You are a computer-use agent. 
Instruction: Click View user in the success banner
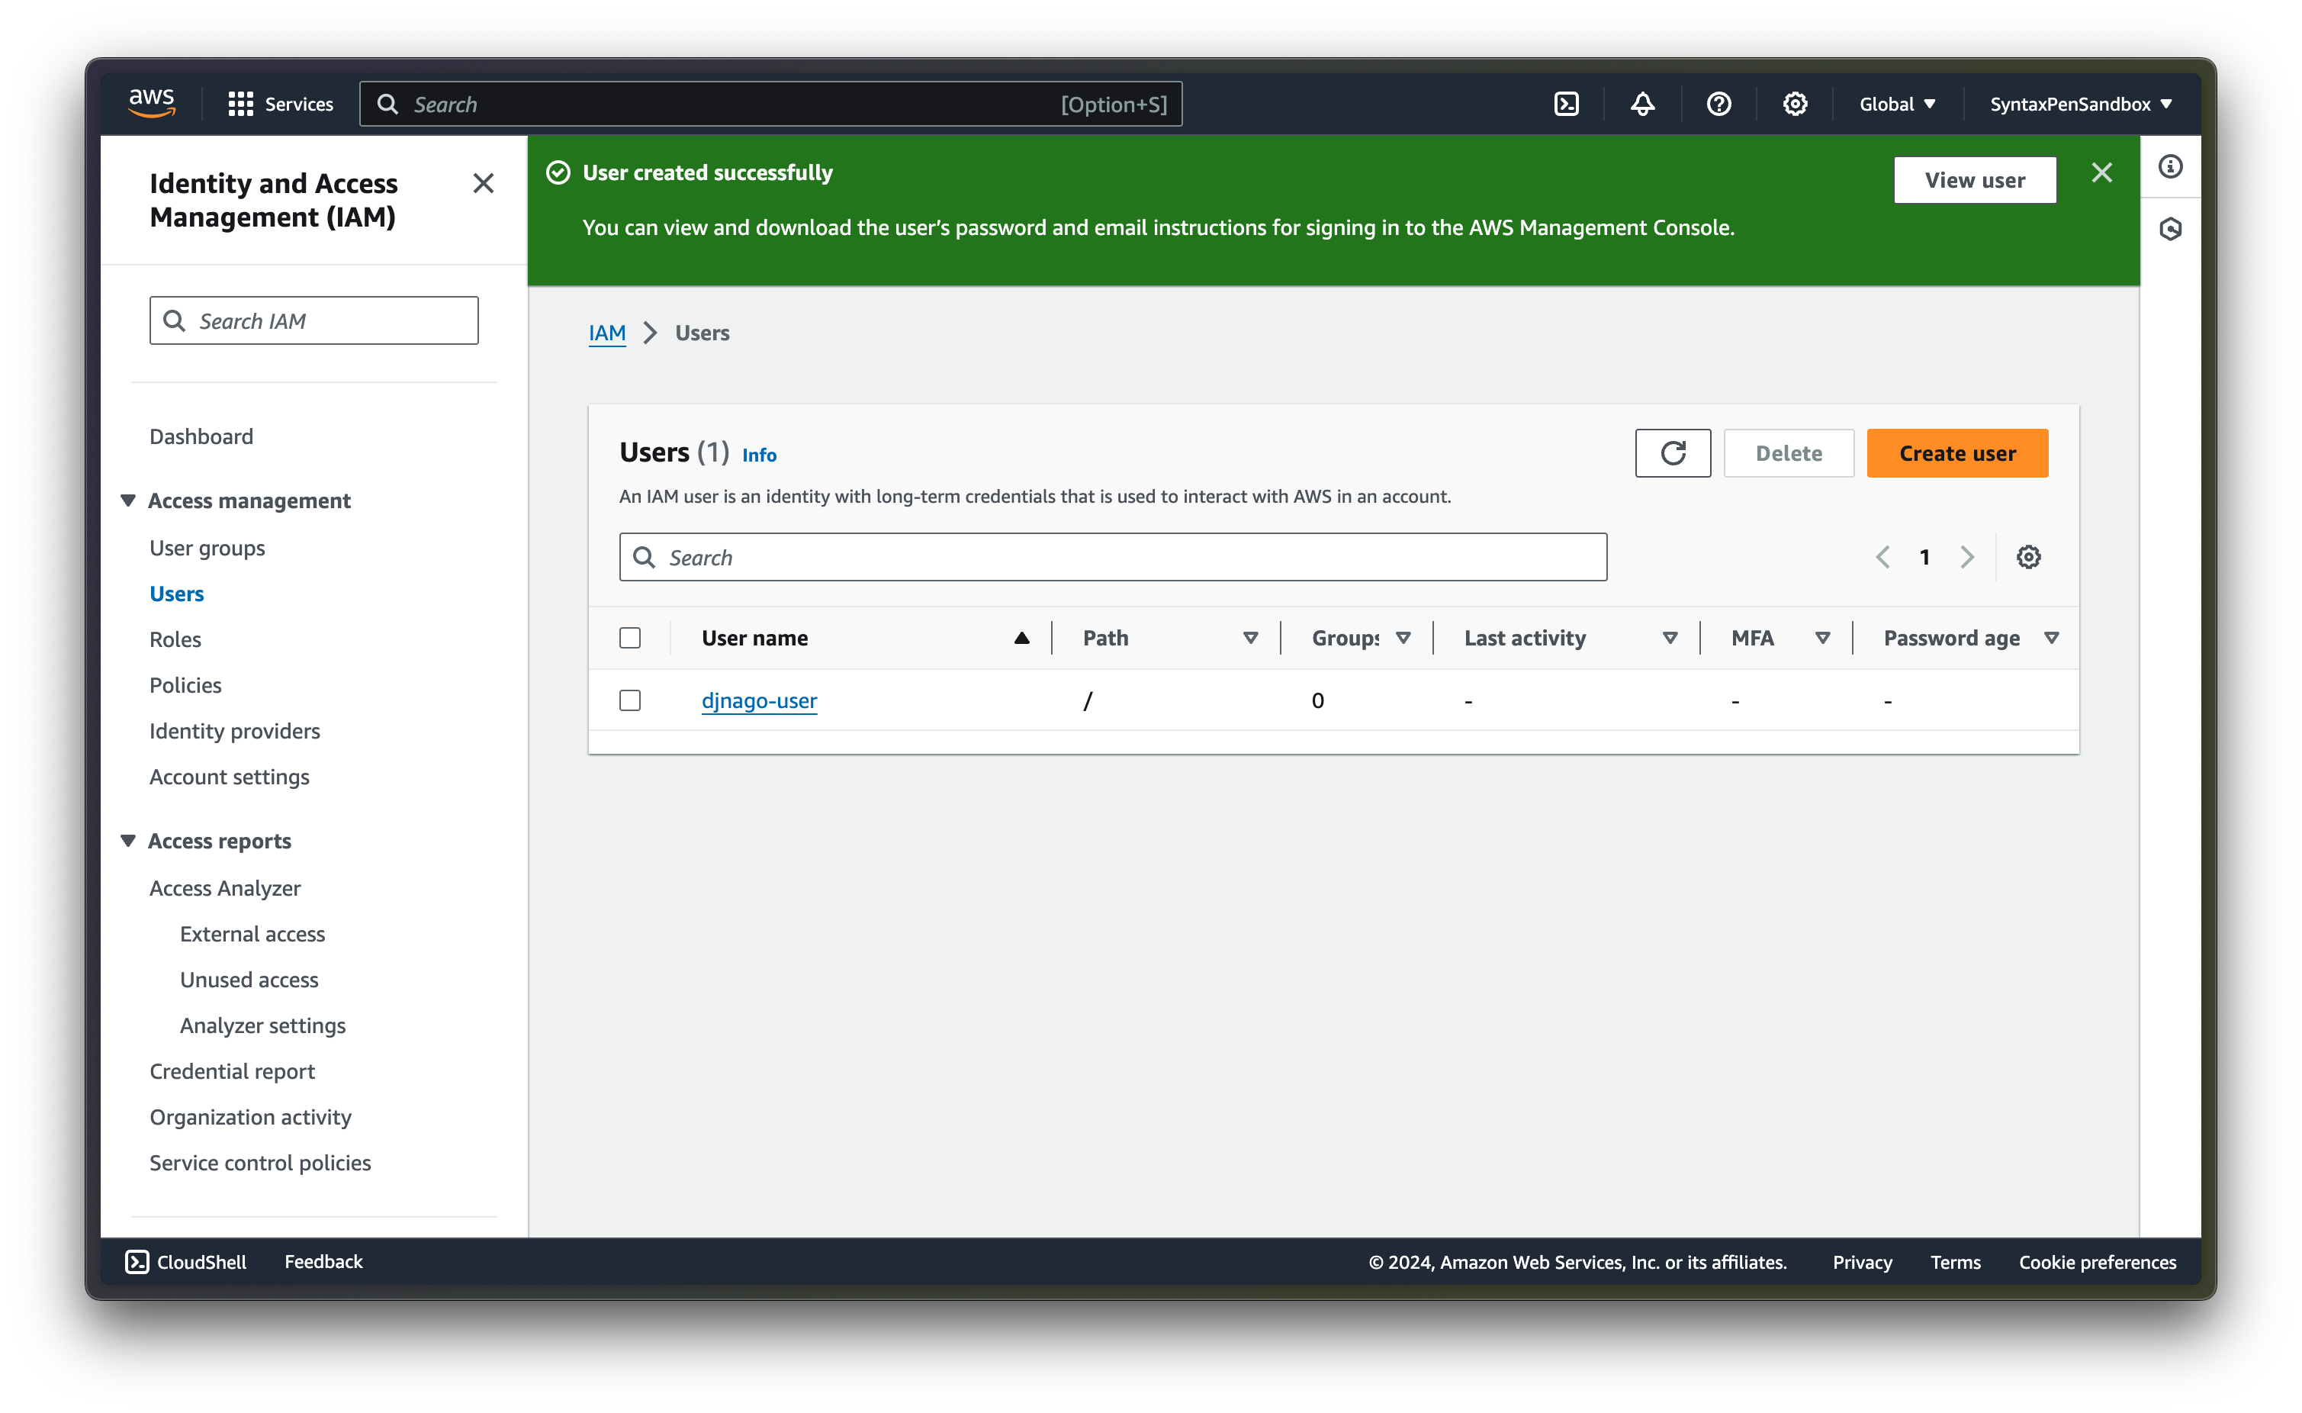pyautogui.click(x=1974, y=179)
